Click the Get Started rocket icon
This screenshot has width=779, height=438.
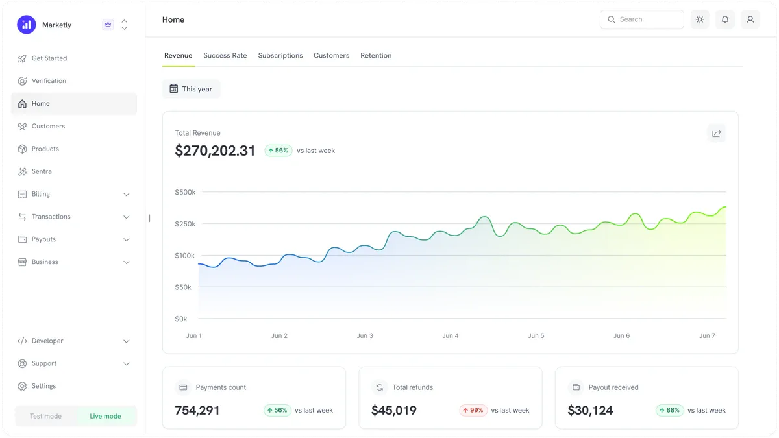22,58
